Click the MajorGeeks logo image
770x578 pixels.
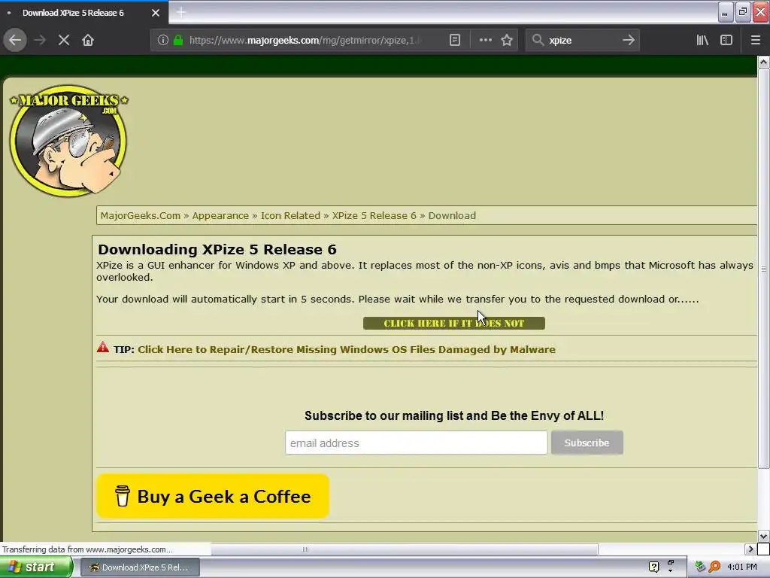pos(68,141)
